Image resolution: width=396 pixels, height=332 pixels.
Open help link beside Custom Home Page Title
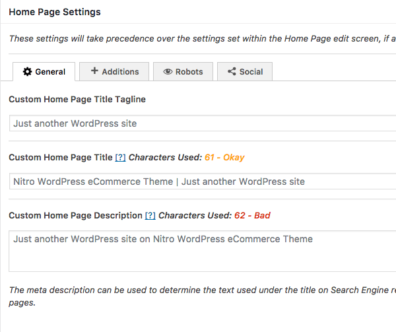click(121, 158)
